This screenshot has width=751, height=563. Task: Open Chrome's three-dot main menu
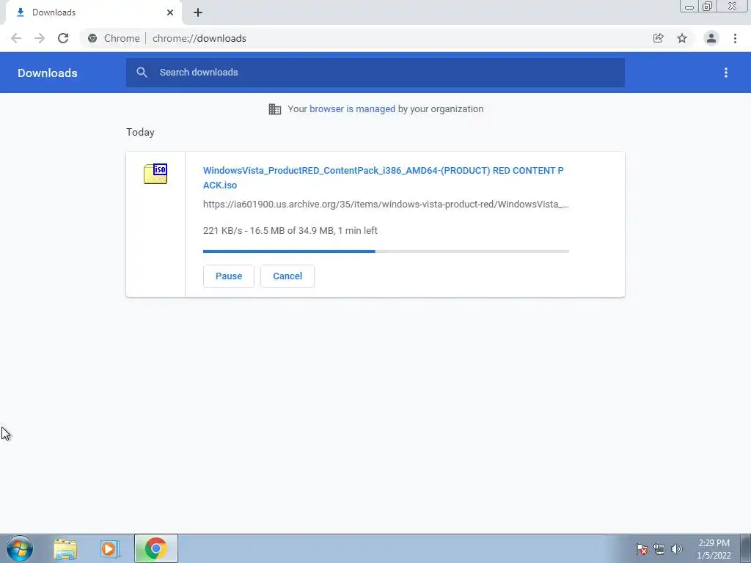[735, 38]
